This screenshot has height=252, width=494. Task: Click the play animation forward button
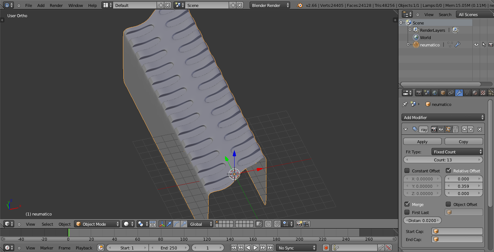(x=255, y=248)
